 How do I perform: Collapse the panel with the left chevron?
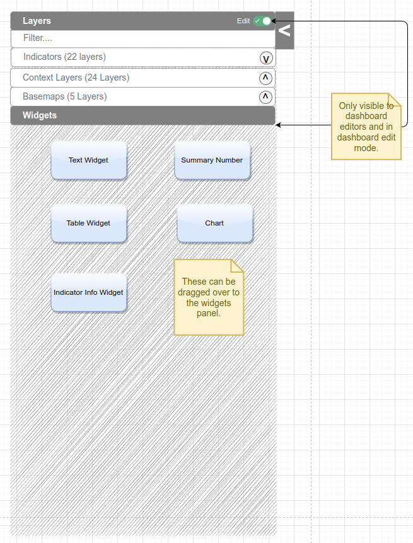point(285,30)
